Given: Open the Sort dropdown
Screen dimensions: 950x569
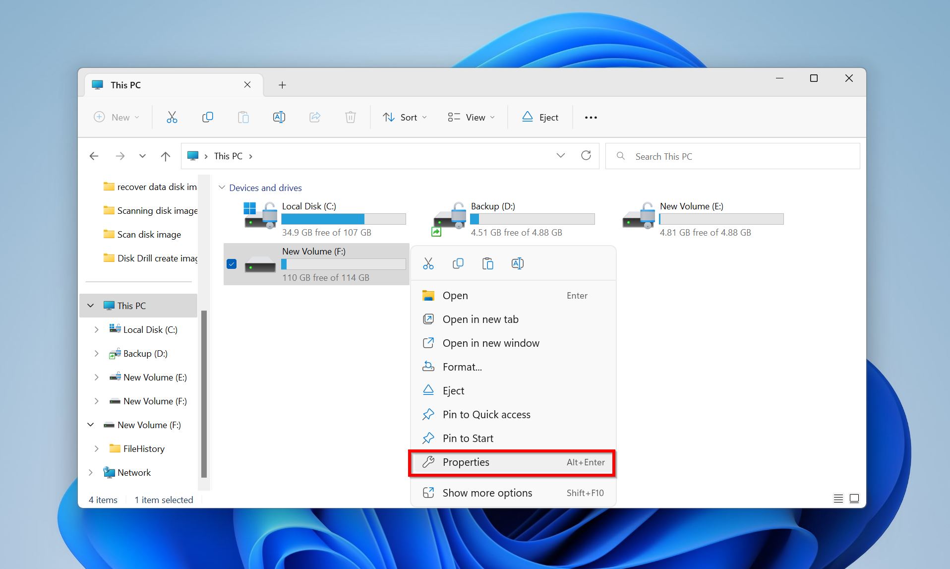Looking at the screenshot, I should click(x=405, y=118).
